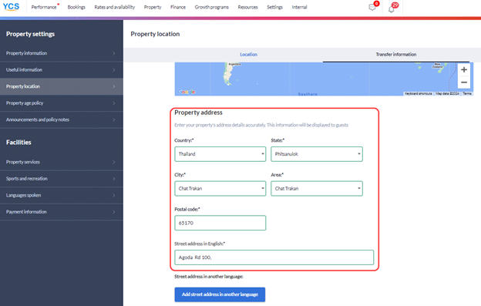Click the Property address heading
This screenshot has height=306, width=481.
198,113
